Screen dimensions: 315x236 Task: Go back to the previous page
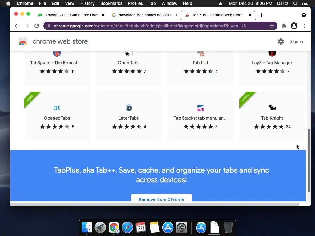(x=17, y=26)
